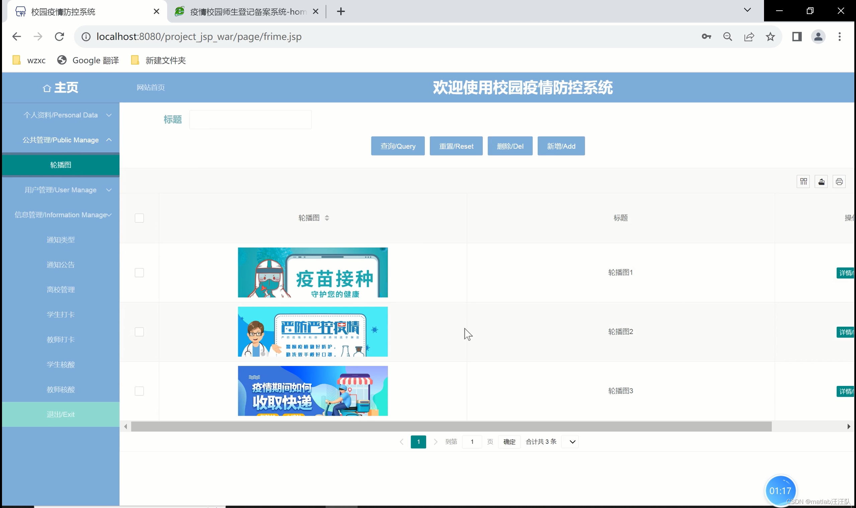
Task: Sort by the 轮播图 column arrows
Action: pos(327,218)
